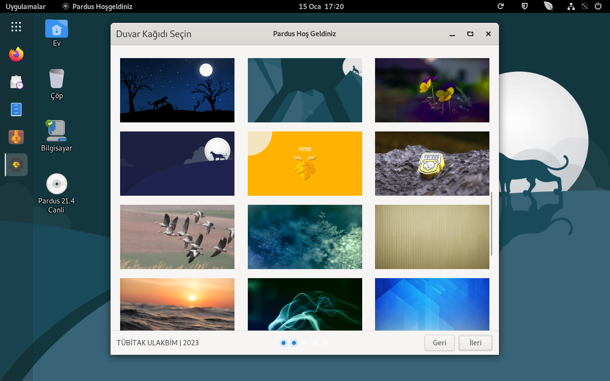Click the shield icon in the top bar
This screenshot has width=610, height=381.
coord(525,6)
